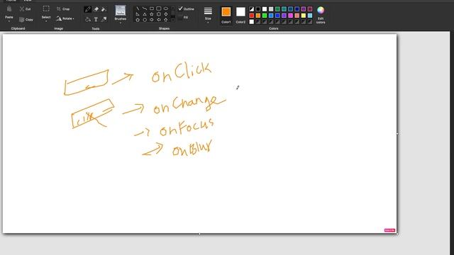Open the Brushes dropdown arrow
Viewport: 454px width, 255px height.
click(120, 22)
